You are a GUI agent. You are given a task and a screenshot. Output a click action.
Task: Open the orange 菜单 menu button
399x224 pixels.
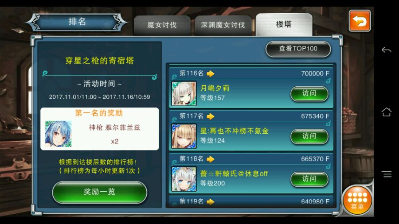(357, 201)
